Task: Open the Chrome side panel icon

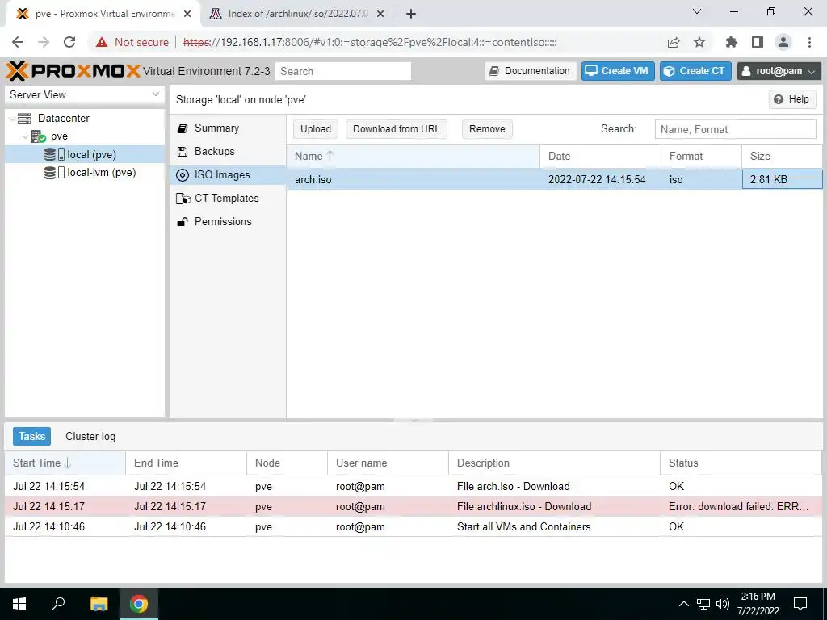Action: point(758,42)
